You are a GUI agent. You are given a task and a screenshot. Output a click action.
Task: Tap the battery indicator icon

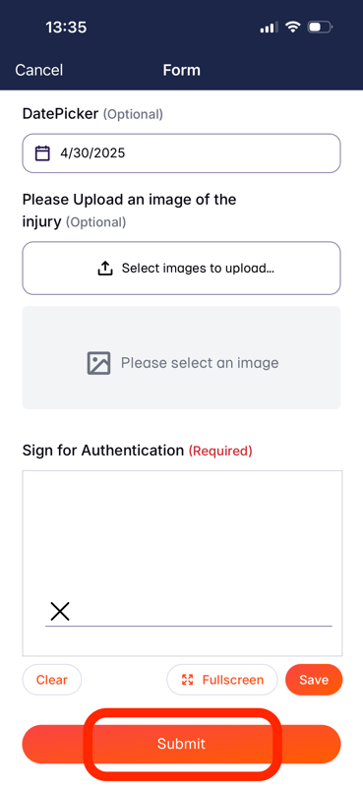(320, 28)
